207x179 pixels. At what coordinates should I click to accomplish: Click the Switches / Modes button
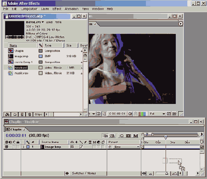coord(84,173)
